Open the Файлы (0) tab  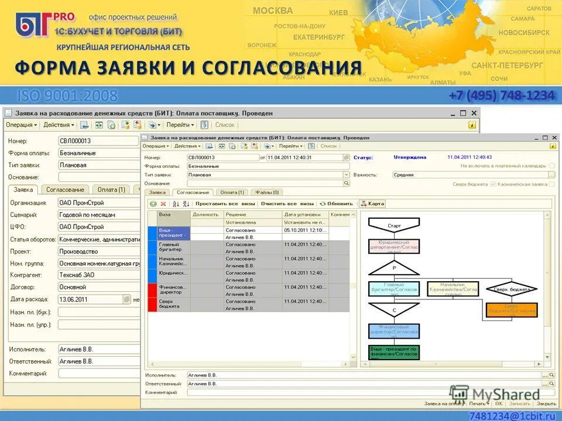(x=267, y=192)
